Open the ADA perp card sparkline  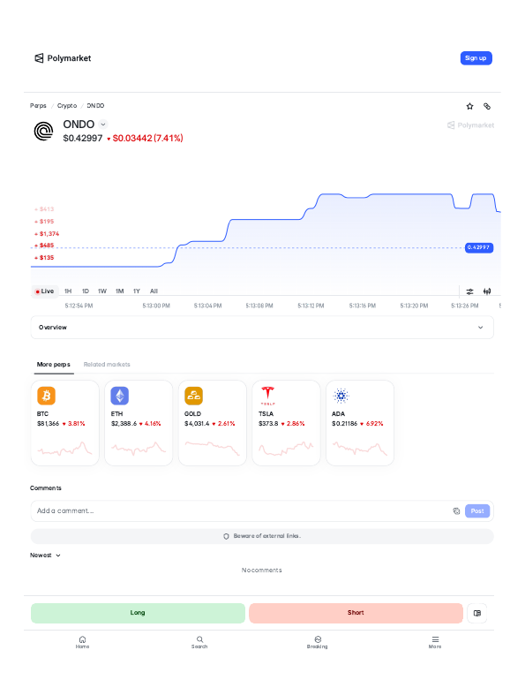pyautogui.click(x=360, y=449)
